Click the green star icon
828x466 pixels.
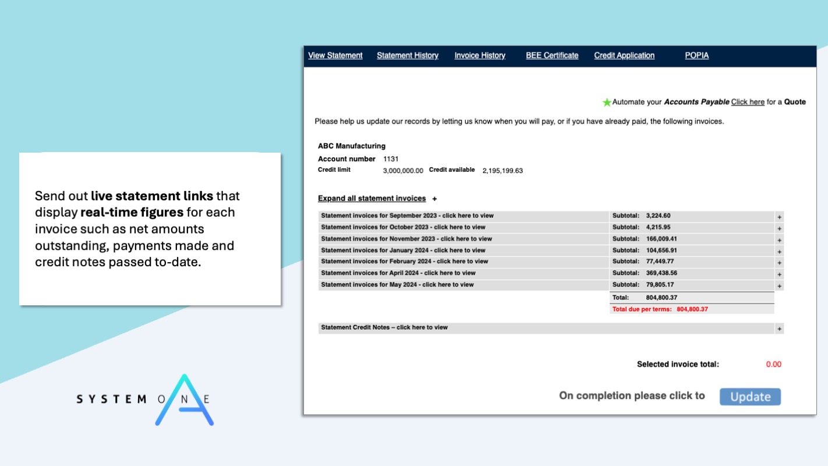[607, 102]
